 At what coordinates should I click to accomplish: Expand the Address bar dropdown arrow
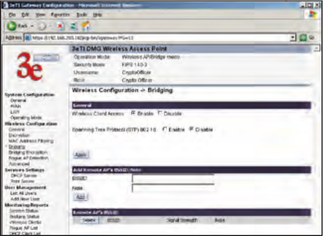click(293, 38)
